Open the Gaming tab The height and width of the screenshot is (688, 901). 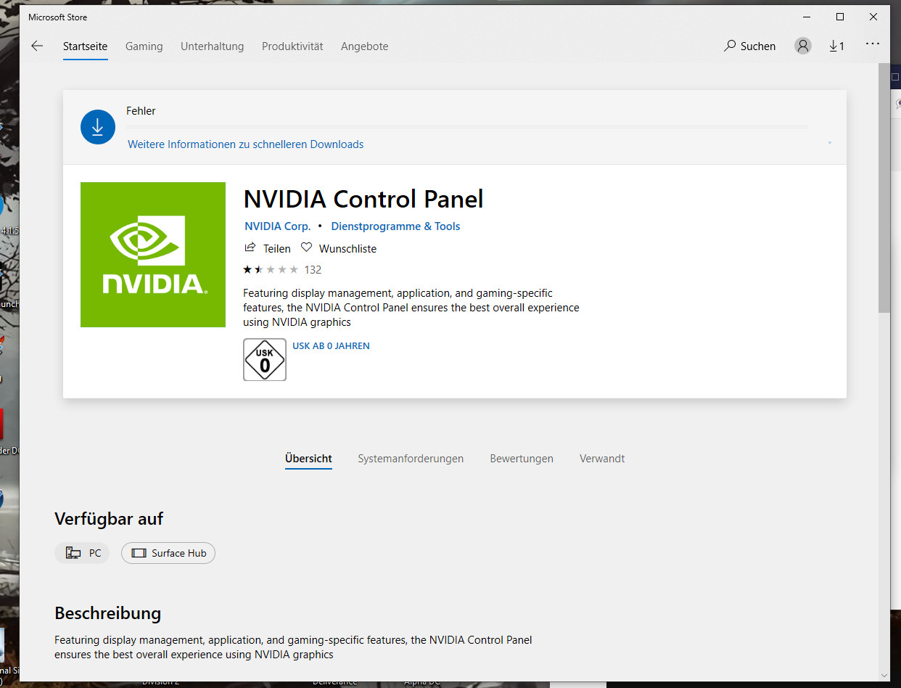(144, 46)
